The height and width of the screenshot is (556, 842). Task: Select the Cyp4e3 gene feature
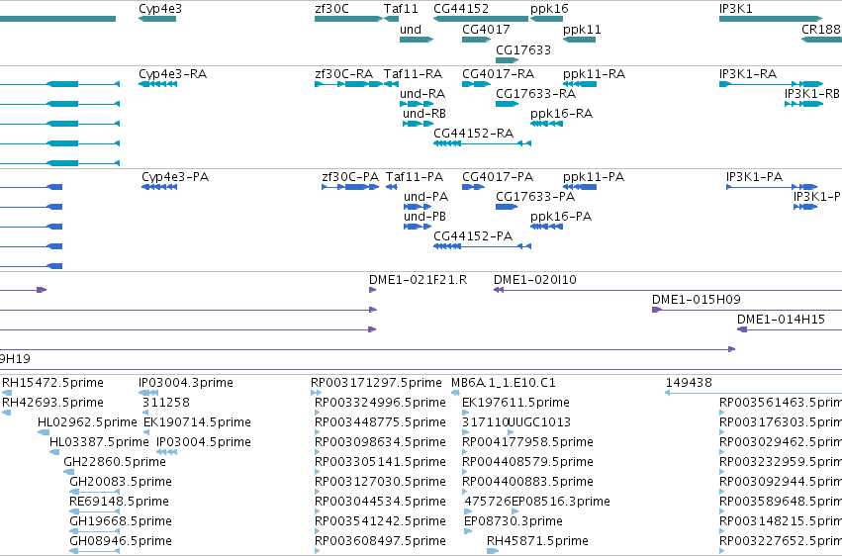(157, 19)
